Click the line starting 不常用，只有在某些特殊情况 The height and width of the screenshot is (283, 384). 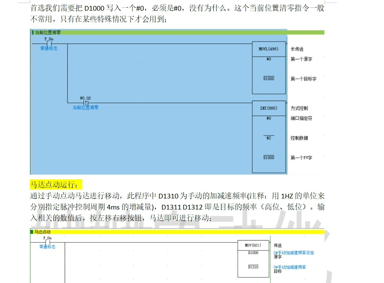point(99,19)
